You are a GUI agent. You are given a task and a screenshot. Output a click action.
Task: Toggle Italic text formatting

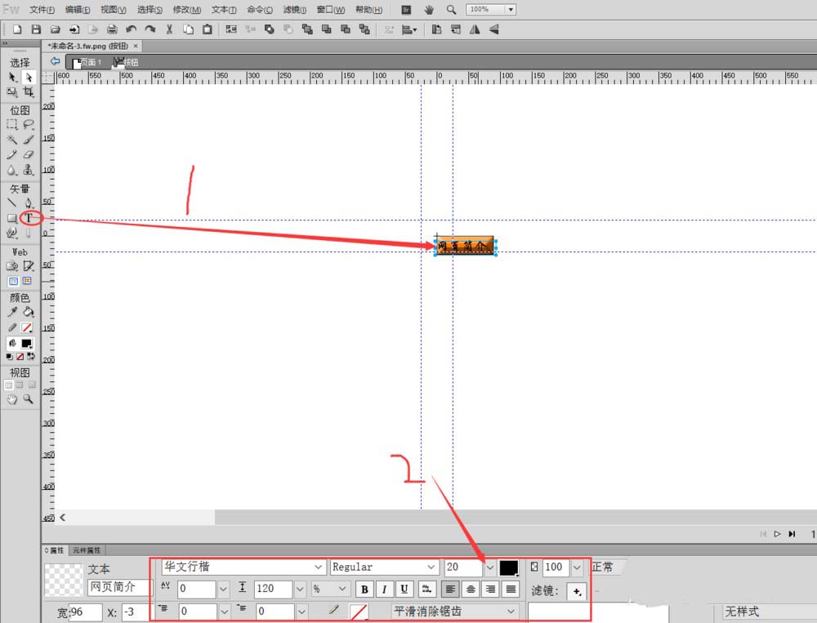point(385,590)
